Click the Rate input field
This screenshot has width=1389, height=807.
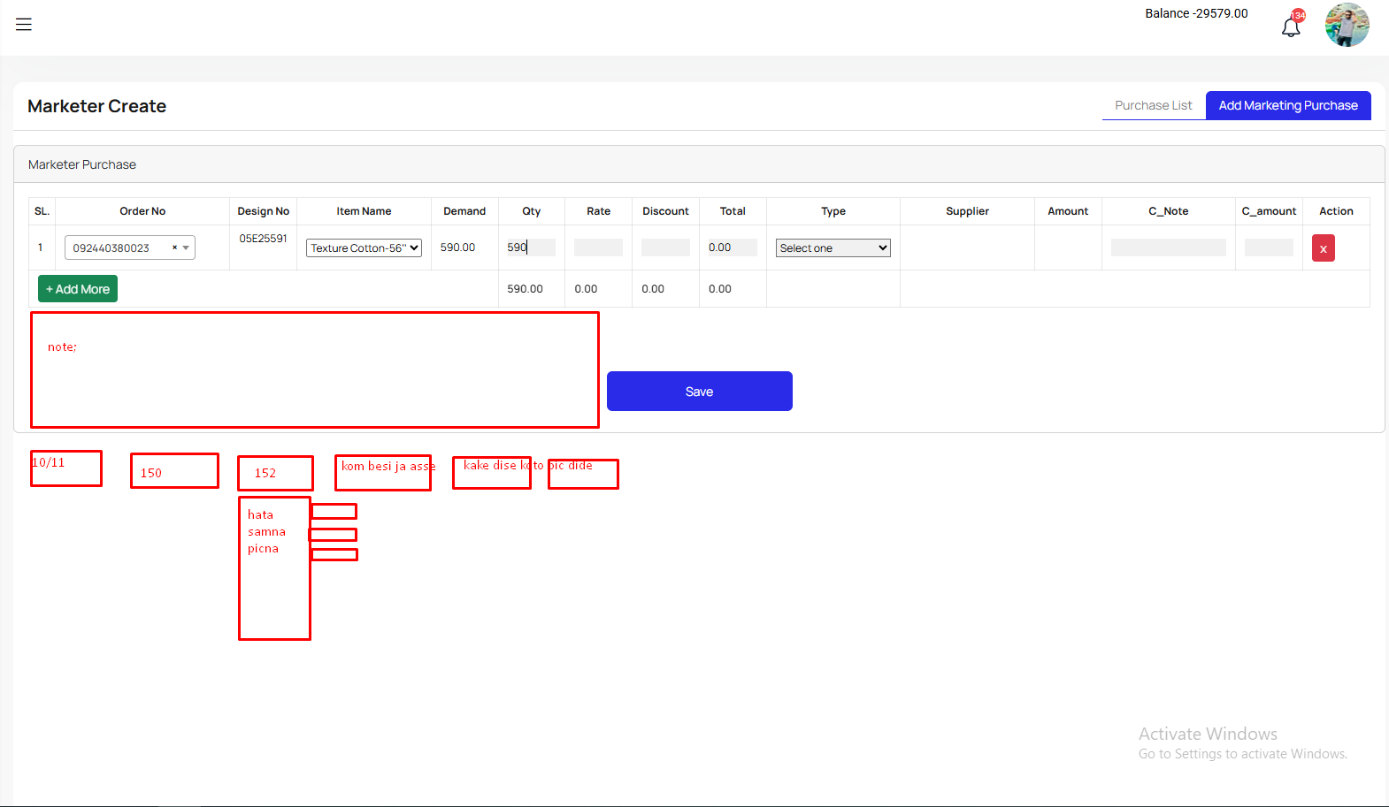(x=598, y=247)
